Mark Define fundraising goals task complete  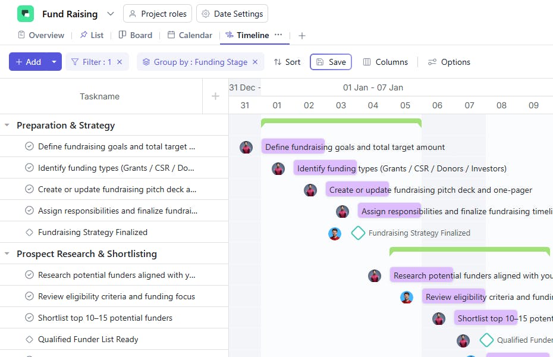point(29,146)
